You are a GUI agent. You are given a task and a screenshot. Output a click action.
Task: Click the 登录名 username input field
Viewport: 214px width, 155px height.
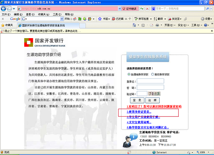150,81
